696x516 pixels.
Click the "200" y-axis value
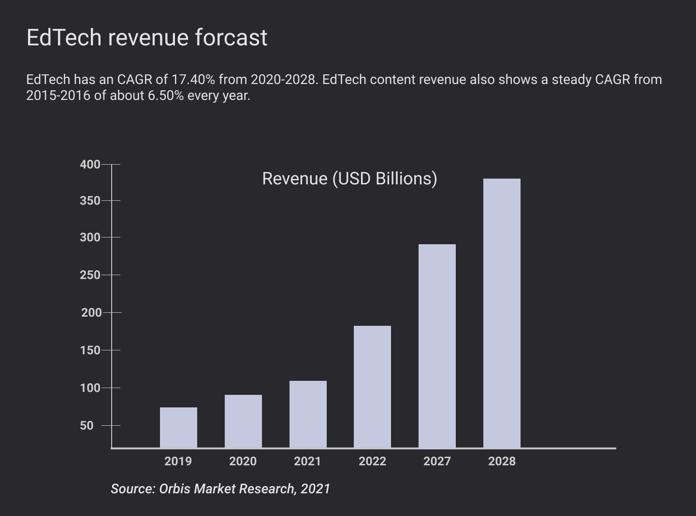tap(91, 313)
